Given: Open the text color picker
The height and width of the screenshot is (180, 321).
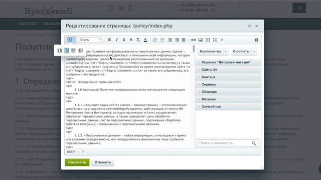Looking at the screenshot, I should (x=145, y=40).
